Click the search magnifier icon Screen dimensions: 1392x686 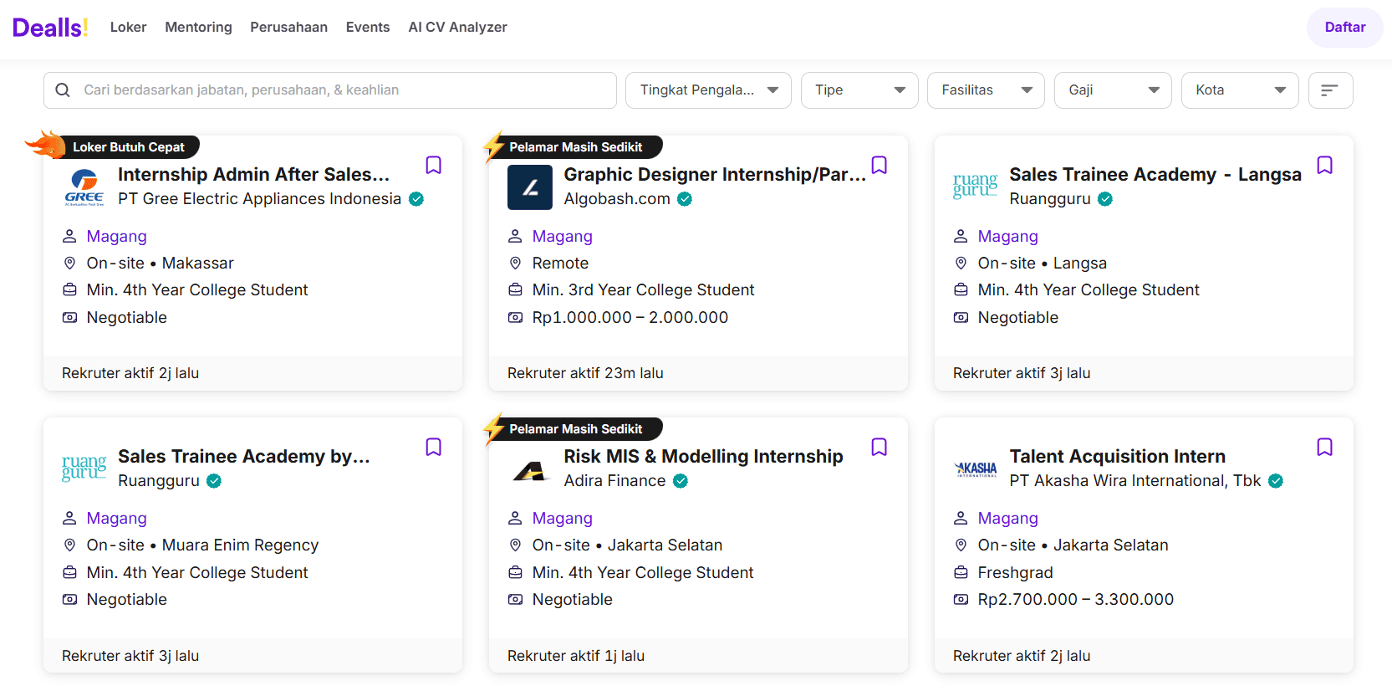pos(63,90)
